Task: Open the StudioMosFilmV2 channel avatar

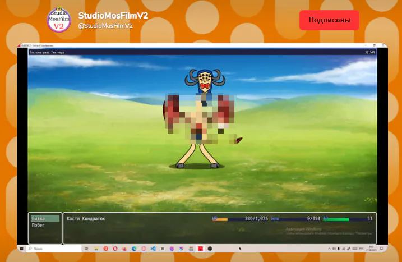Action: click(x=59, y=20)
